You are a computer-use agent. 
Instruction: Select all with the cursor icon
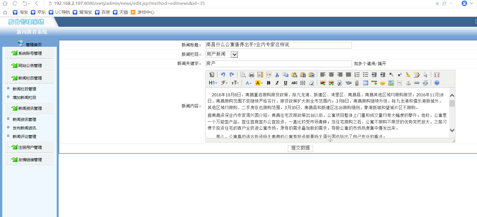[425, 75]
